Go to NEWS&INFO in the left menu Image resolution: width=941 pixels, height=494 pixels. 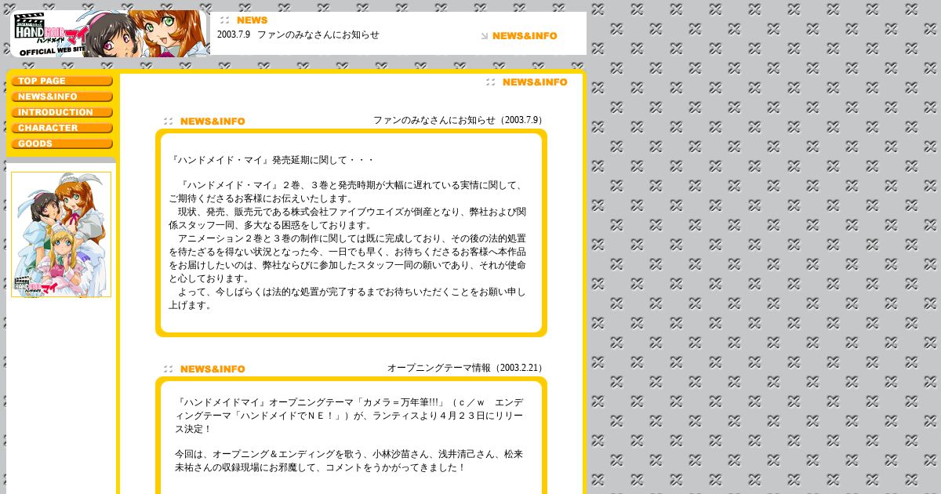pyautogui.click(x=62, y=96)
